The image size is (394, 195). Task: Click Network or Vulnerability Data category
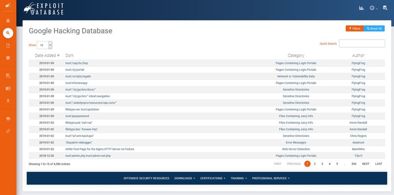296,76
